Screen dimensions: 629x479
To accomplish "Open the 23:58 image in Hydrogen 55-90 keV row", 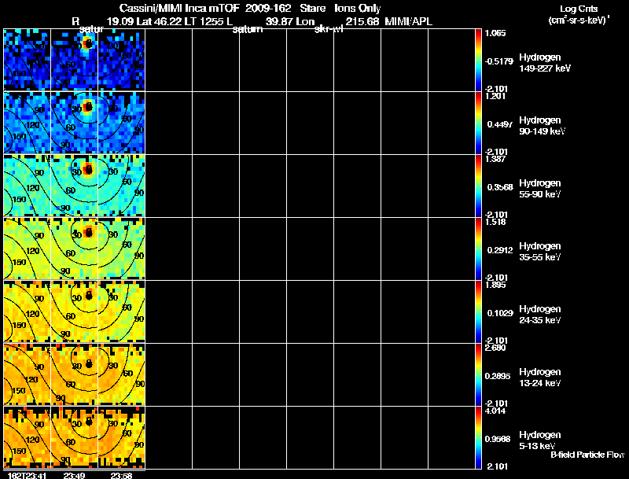I will [x=122, y=186].
